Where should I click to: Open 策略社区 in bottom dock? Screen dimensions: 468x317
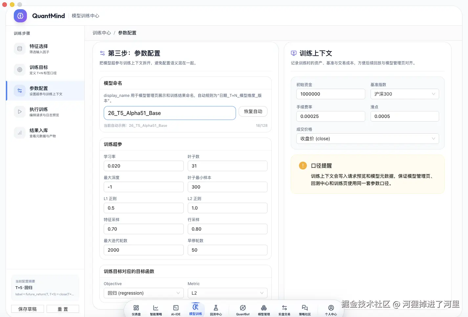pos(305,310)
